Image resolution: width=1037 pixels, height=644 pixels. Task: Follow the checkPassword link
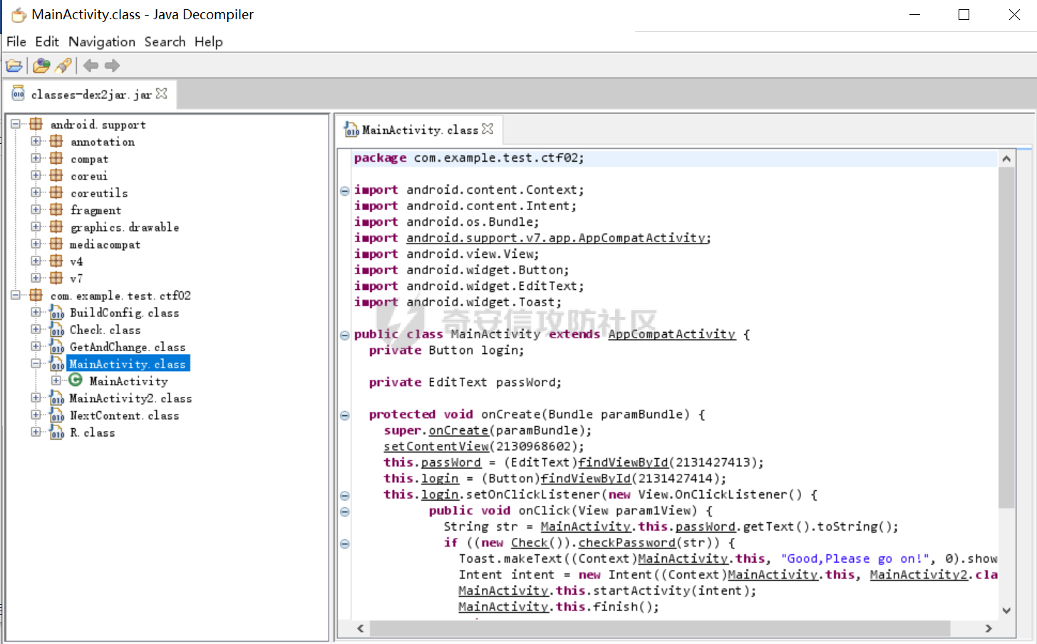(626, 543)
